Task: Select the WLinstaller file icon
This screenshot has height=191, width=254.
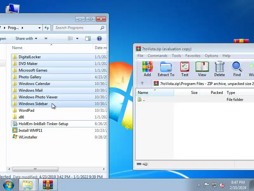Action: click(x=15, y=137)
